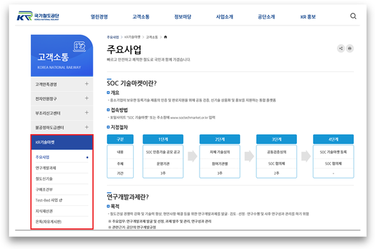Open the 정보마당 top menu
Viewport: 375px width, 249px height.
(182, 17)
